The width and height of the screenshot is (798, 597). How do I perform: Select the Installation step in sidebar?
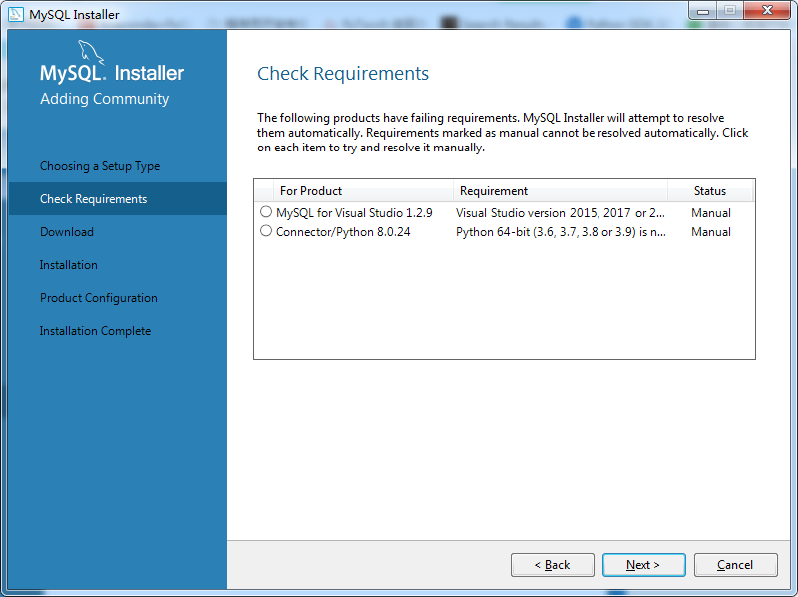68,265
